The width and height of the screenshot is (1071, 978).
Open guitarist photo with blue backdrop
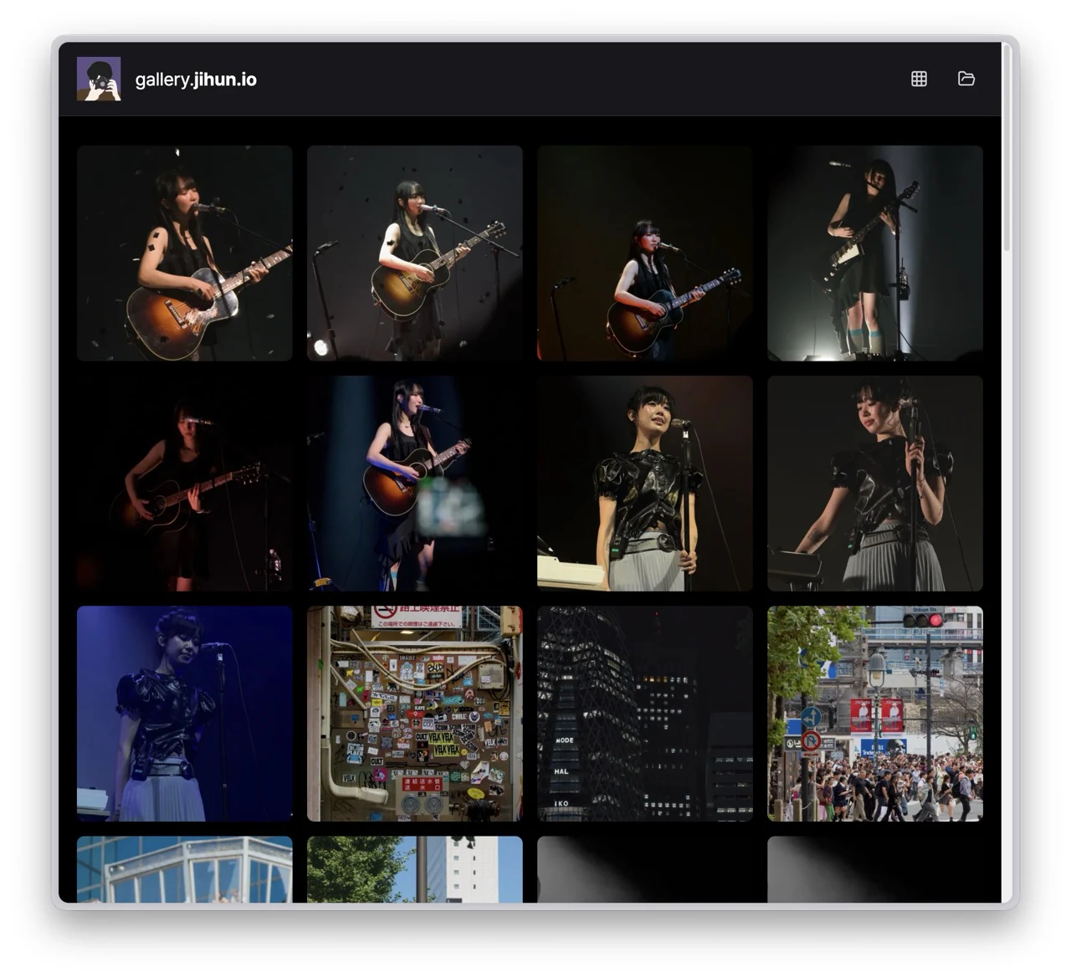[415, 484]
